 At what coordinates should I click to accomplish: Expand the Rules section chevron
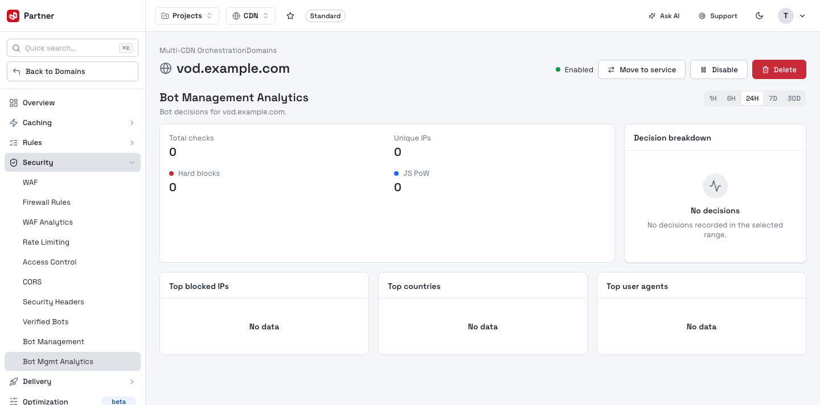tap(132, 143)
